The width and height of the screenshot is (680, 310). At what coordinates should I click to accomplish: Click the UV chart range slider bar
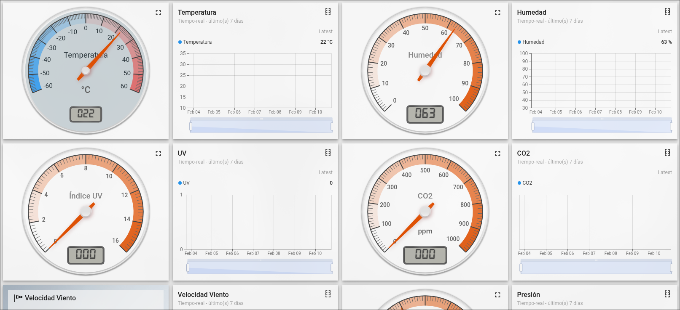[260, 267]
